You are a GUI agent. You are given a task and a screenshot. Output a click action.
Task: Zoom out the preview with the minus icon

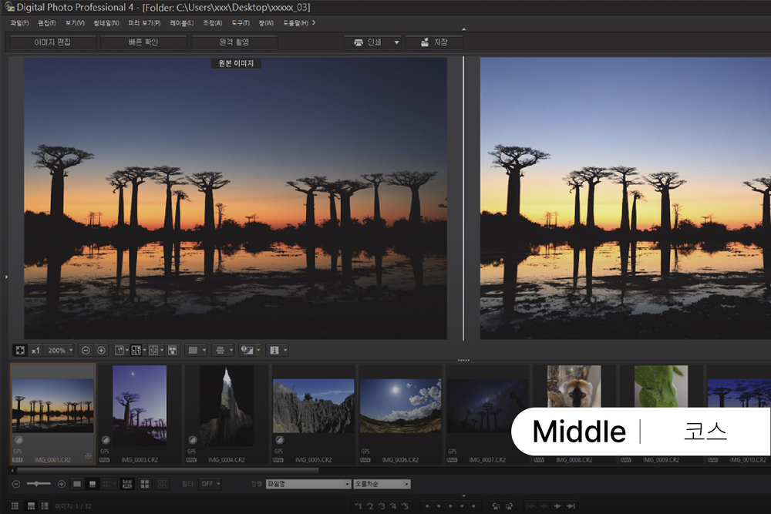click(x=86, y=351)
